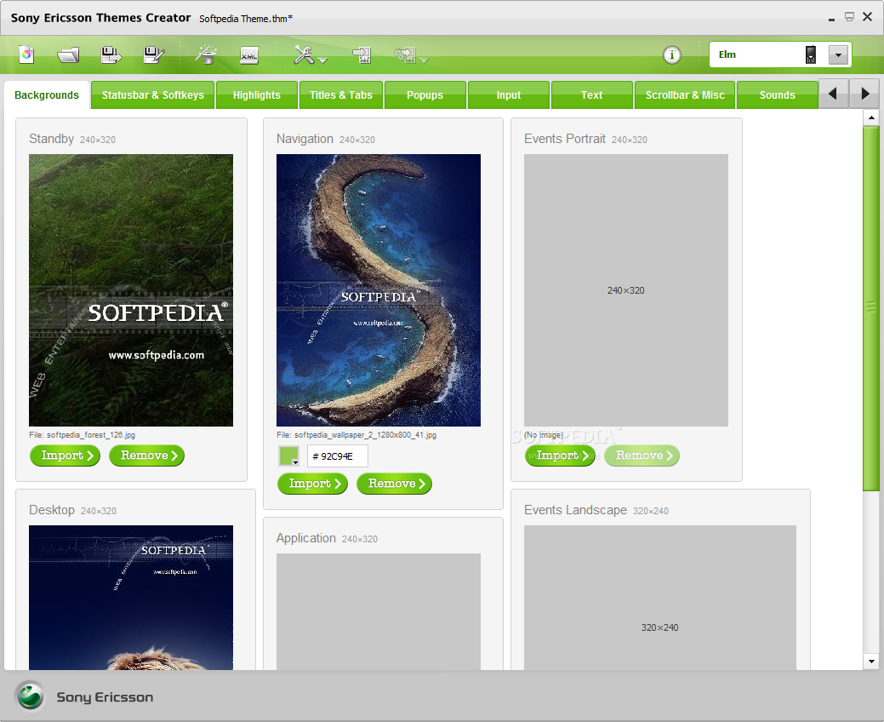
Task: Click file name softpedia_wallpaper_2_1280x800_41.jpg
Action: [x=365, y=435]
